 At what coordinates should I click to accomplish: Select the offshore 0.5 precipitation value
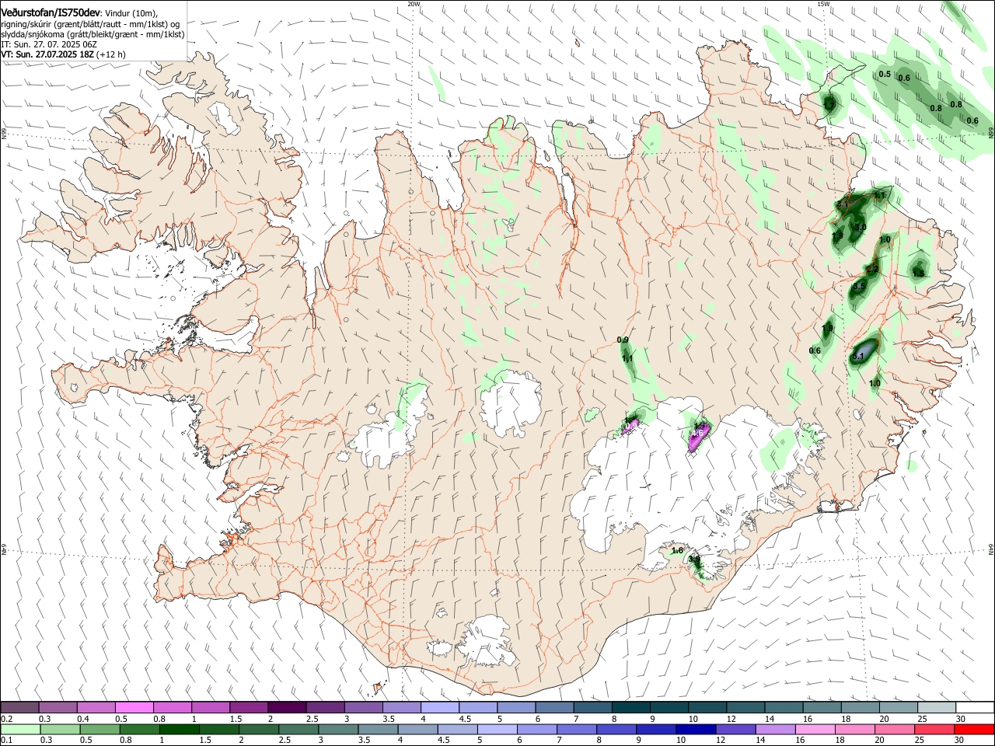click(885, 75)
